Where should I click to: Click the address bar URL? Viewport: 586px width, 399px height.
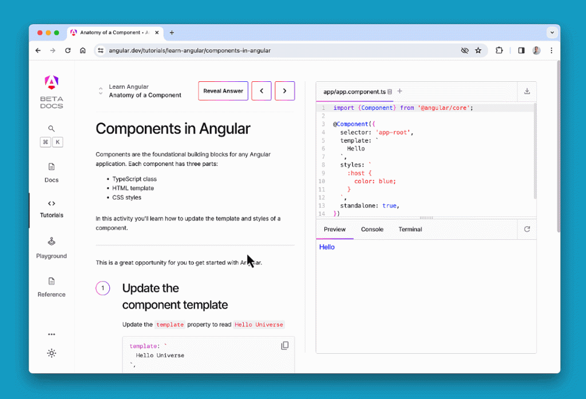point(190,50)
